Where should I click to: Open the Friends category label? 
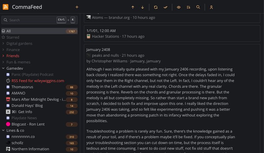click(x=13, y=56)
